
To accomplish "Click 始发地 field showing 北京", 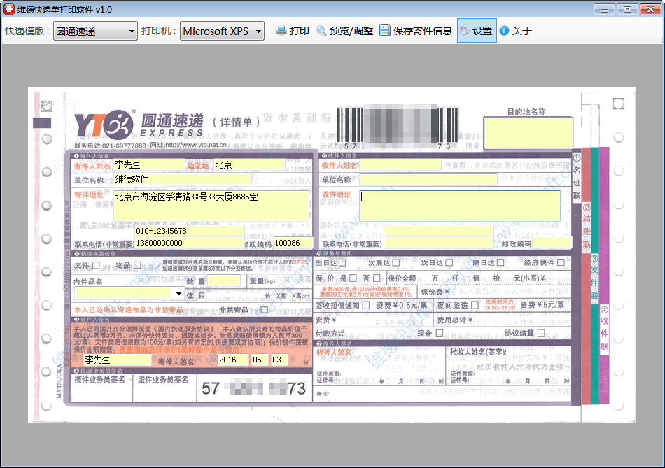I will (x=249, y=164).
